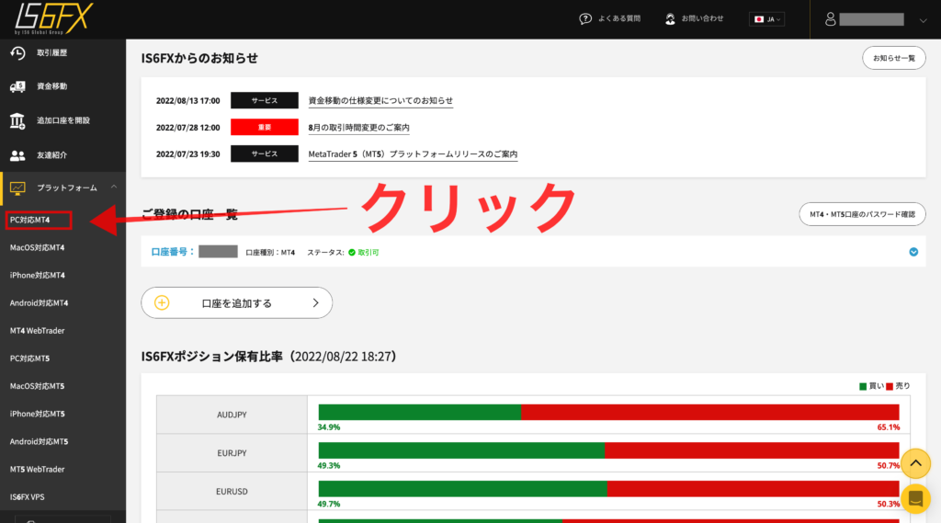Screen dimensions: 941x523
Task: Click the red 売り legend swatch
Action: pos(890,387)
